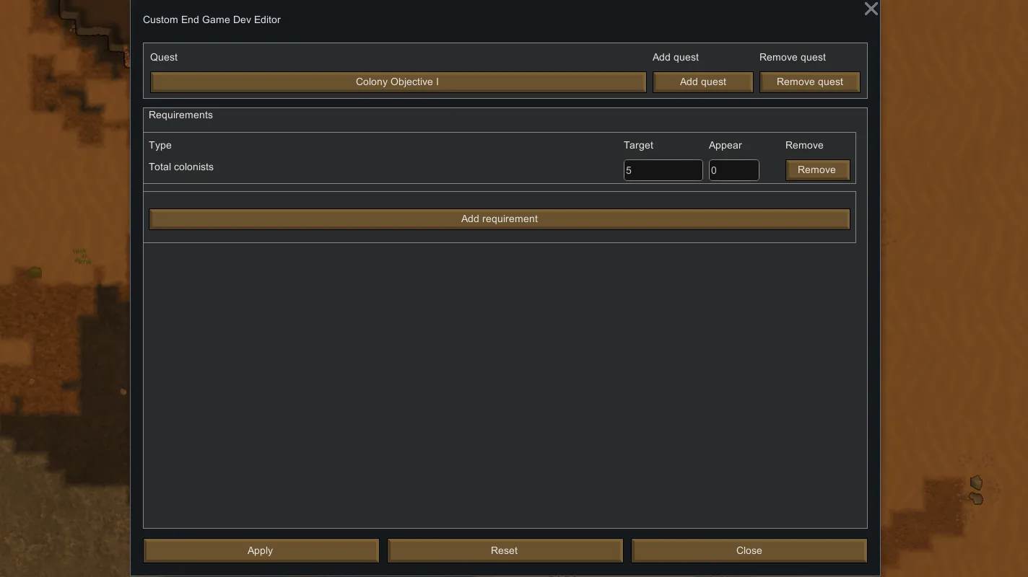This screenshot has height=577, width=1028.
Task: Focus the Target input field
Action: click(x=663, y=170)
